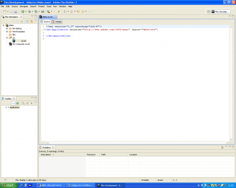Viewport: 236px width, 188px height.
Task: Open Flex Navigator view menu triangle
Action: (35, 21)
